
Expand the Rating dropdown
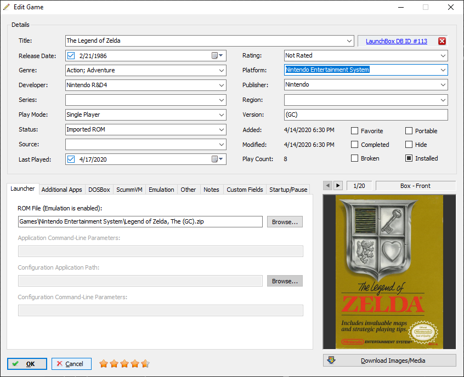pos(443,55)
